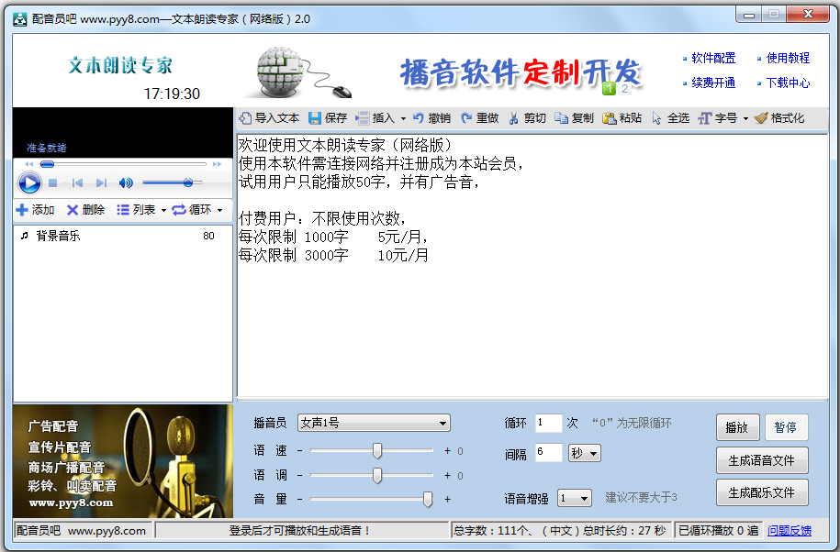This screenshot has width=840, height=552.
Task: Open 软件配置 software settings link
Action: (713, 58)
